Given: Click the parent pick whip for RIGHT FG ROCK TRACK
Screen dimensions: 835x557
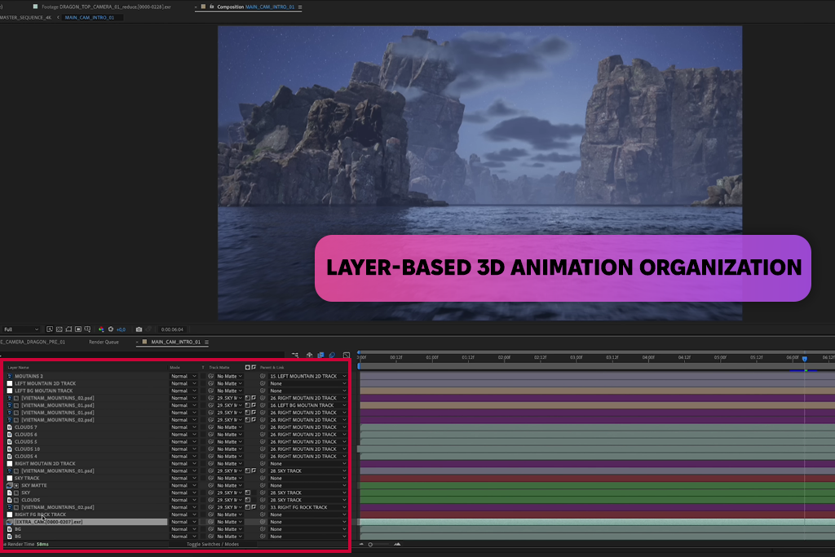Looking at the screenshot, I should coord(263,515).
